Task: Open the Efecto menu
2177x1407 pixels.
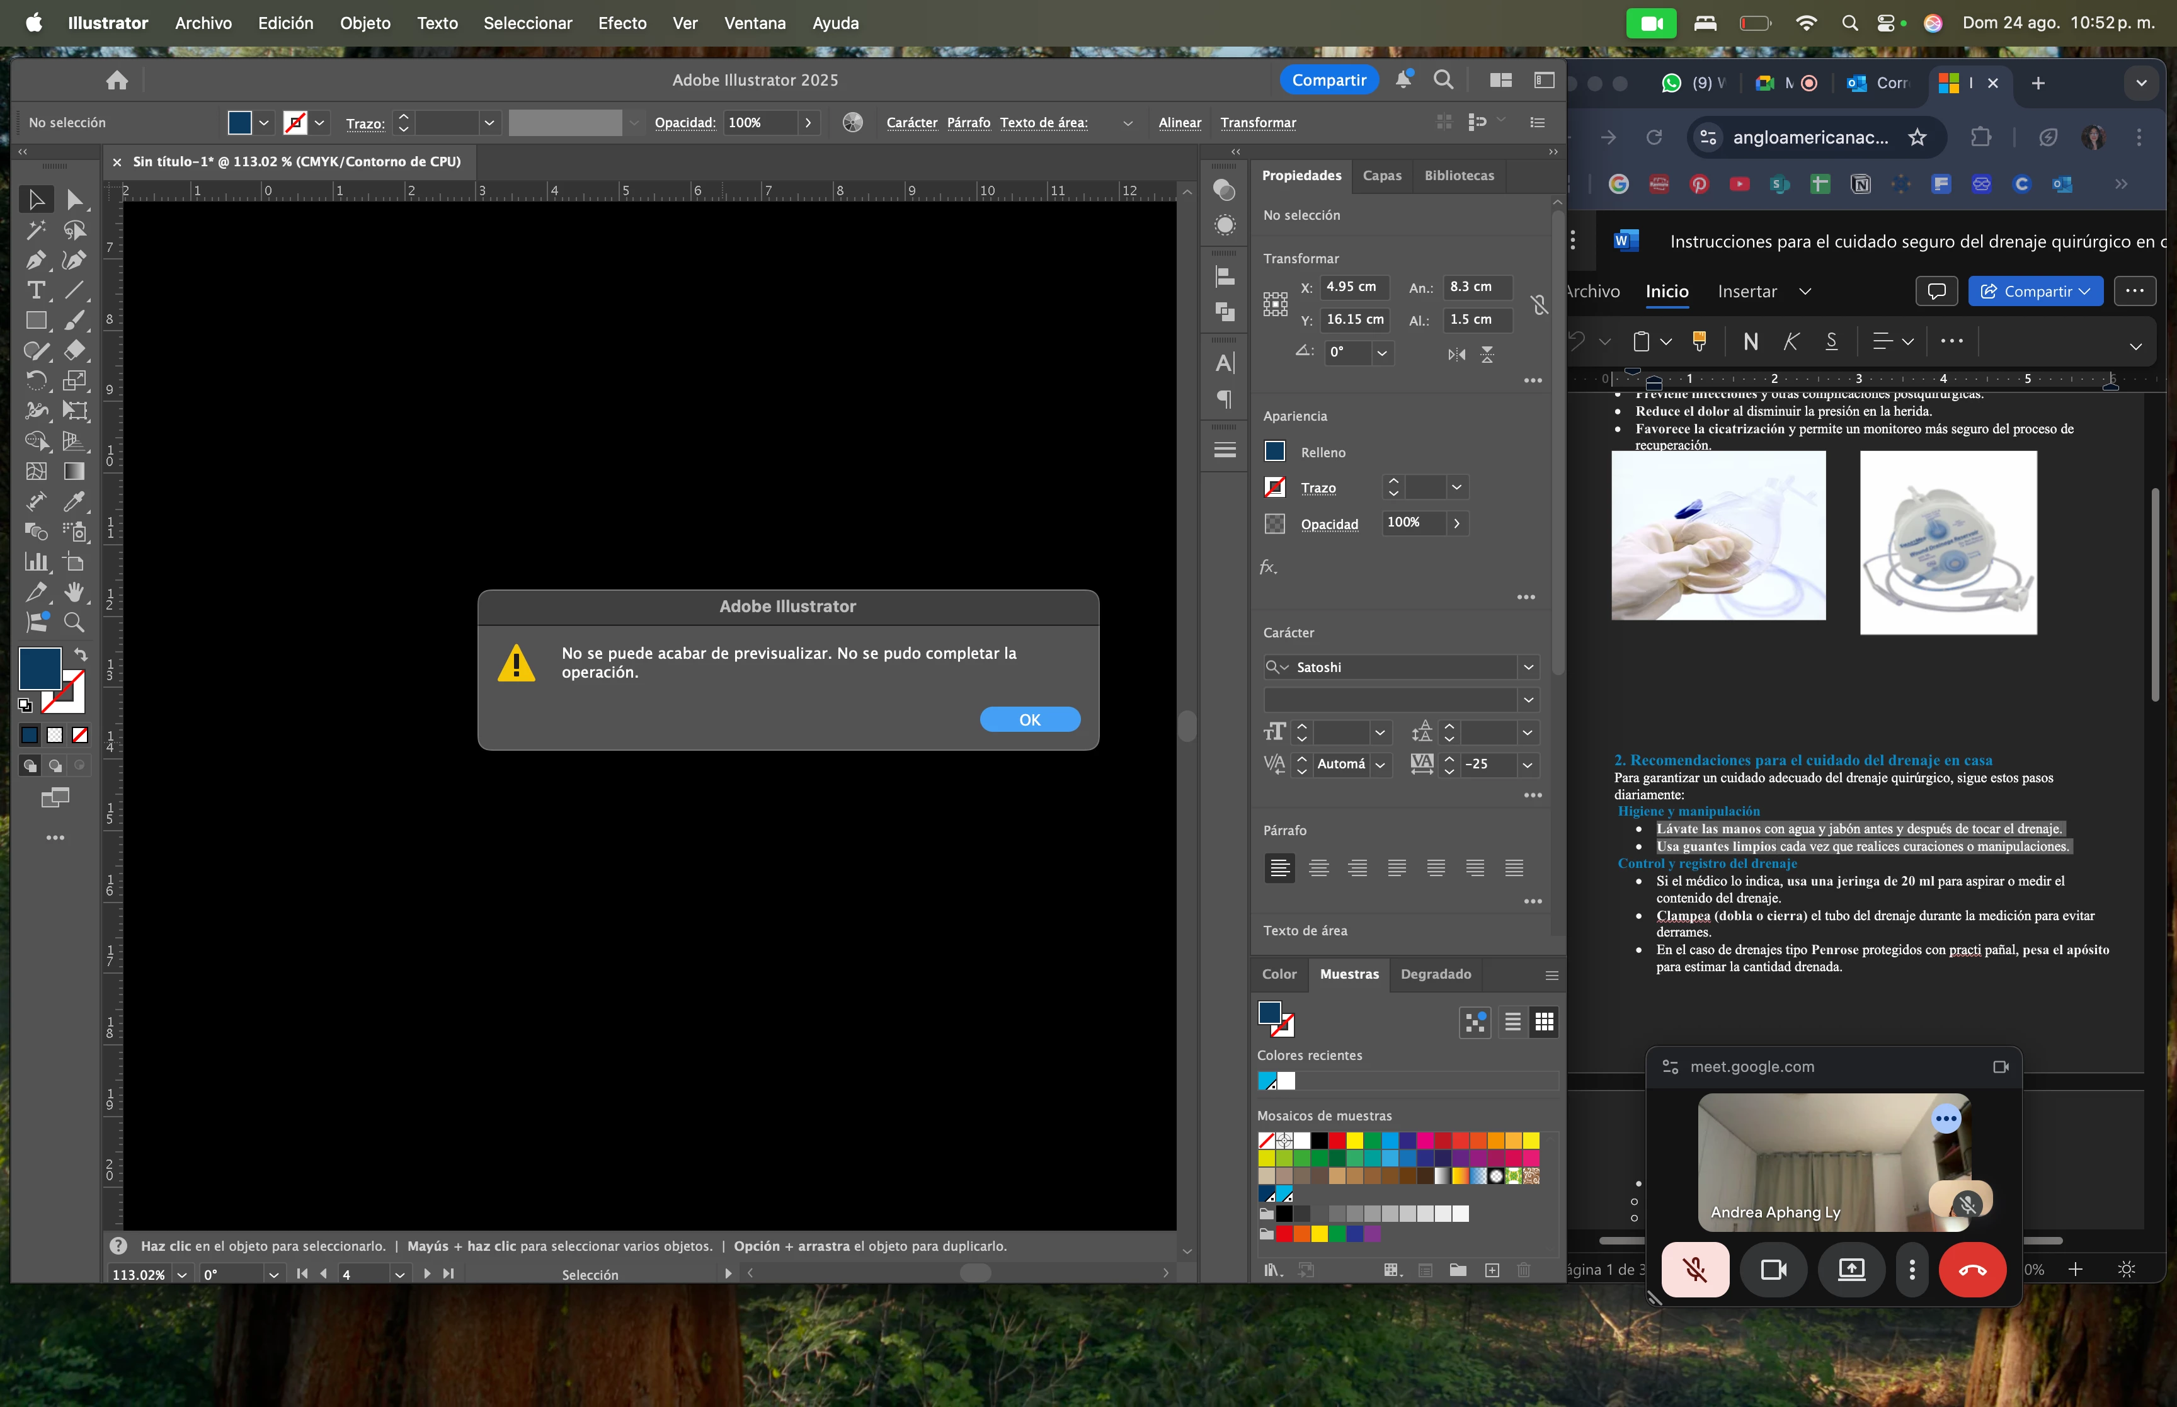Action: [x=621, y=23]
